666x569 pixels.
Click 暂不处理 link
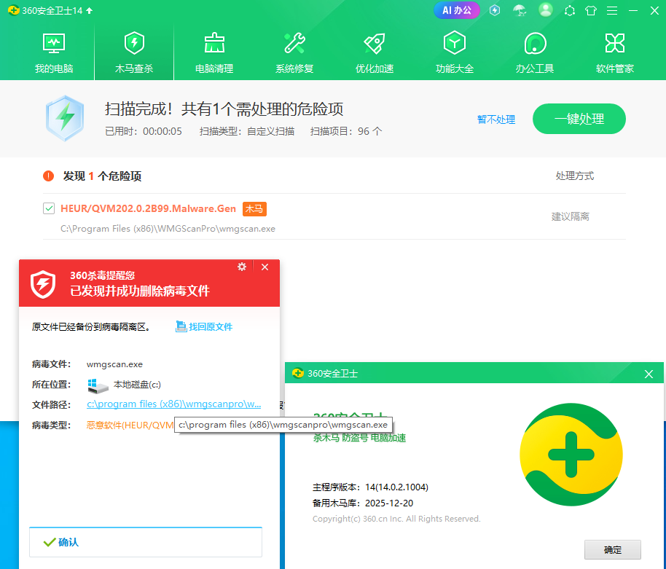(496, 119)
